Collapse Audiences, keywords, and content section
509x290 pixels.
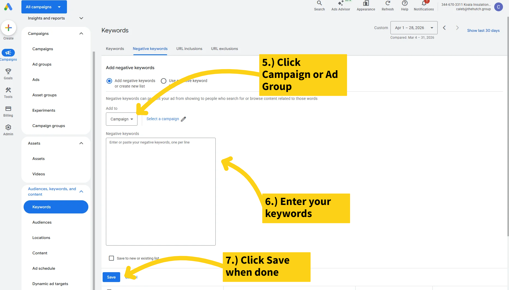pos(81,192)
